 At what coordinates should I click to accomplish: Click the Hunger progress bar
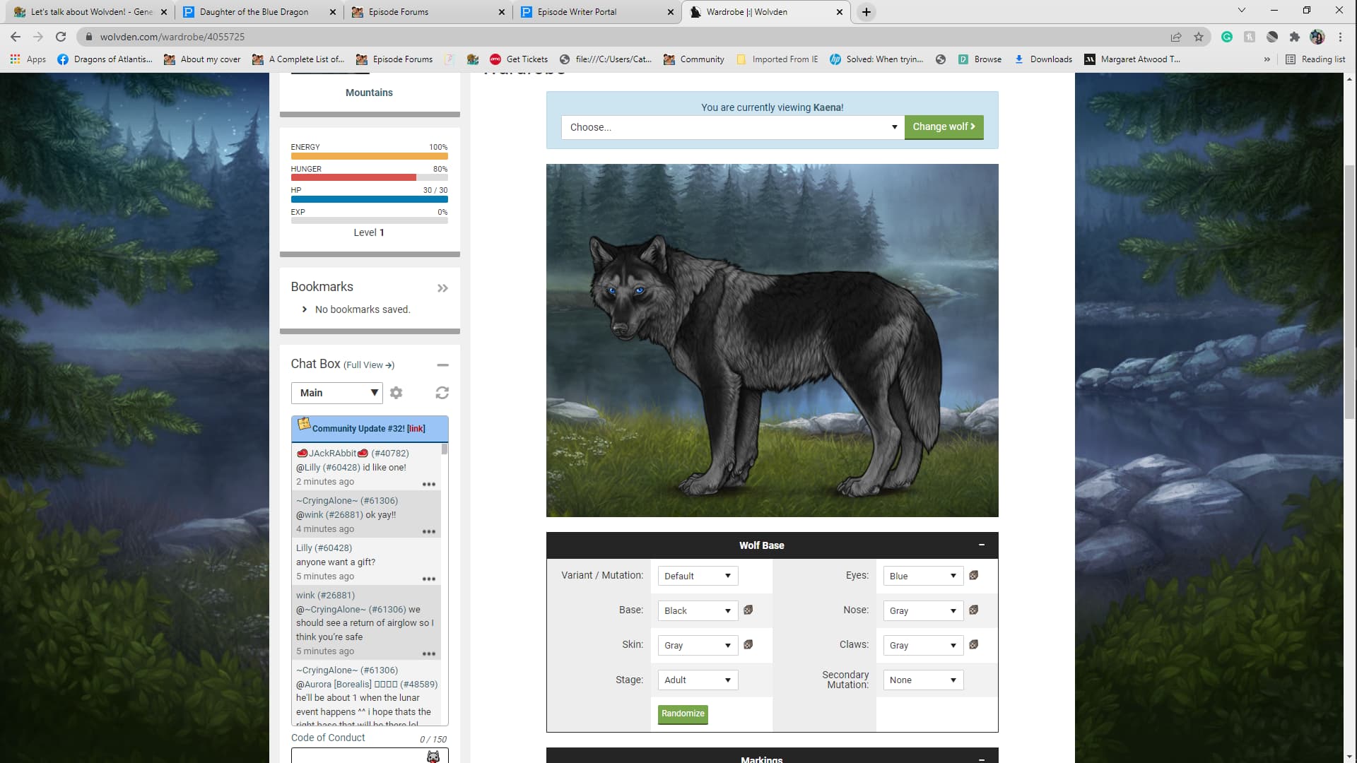coord(369,177)
